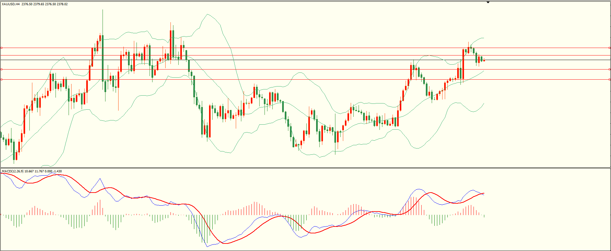Click the right end of the lower Bollinger band
611x251 pixels.
(x=484, y=103)
